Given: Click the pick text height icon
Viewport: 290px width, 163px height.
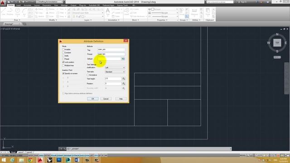Looking at the screenshot, I should click(124, 78).
